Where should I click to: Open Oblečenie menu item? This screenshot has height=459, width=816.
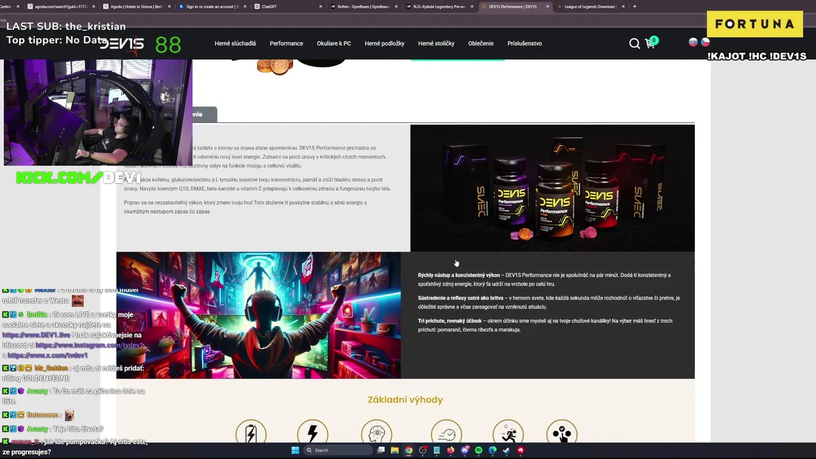point(481,43)
